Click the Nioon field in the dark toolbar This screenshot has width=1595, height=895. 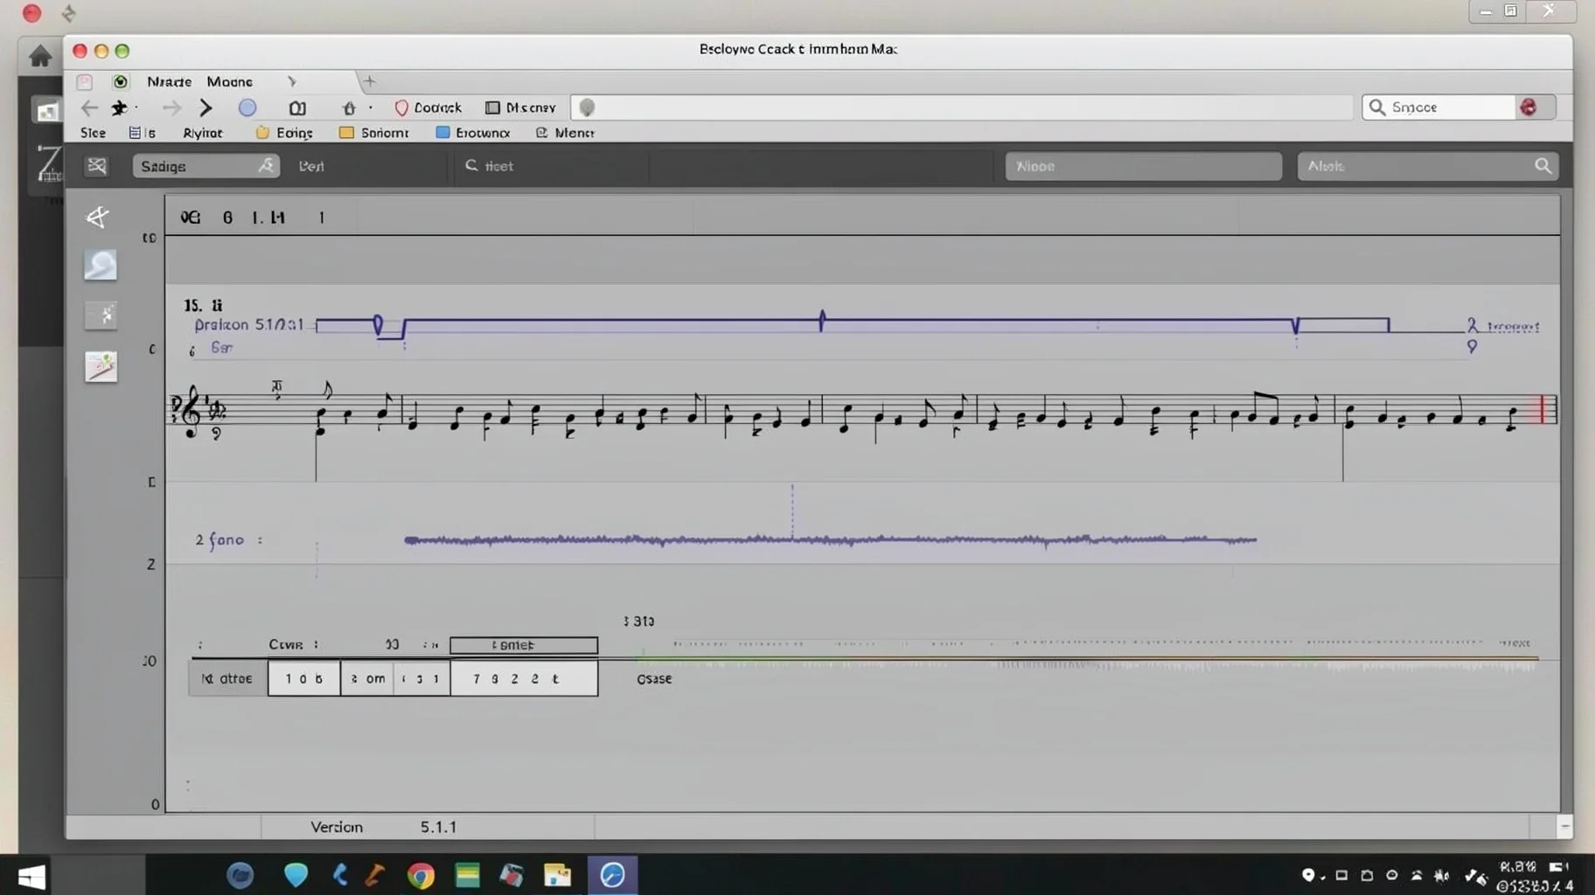tap(1144, 166)
